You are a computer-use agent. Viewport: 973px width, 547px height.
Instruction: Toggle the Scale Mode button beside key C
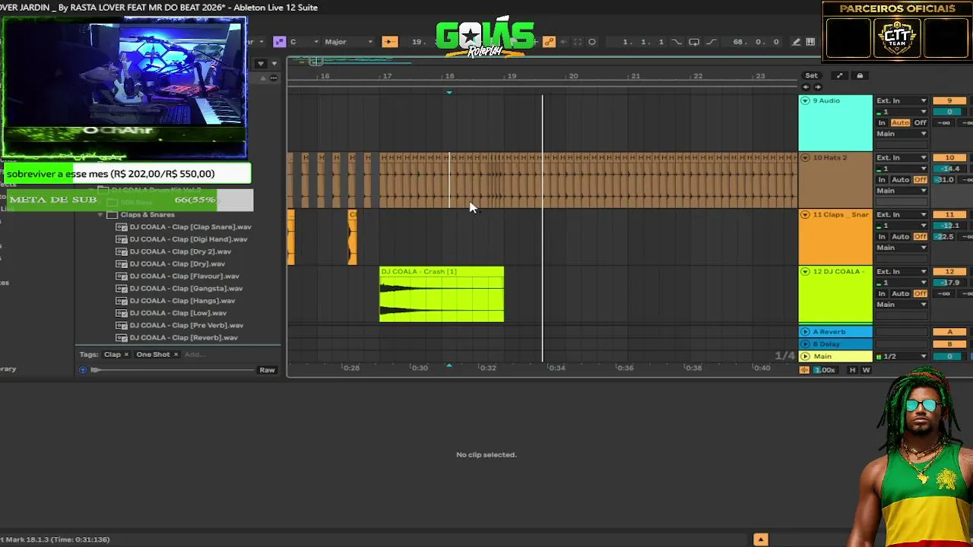click(x=279, y=42)
